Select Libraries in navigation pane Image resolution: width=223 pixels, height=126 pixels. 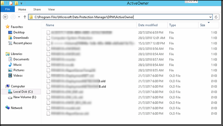tap(16, 54)
